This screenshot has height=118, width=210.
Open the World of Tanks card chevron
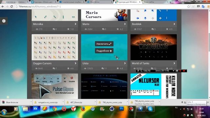pos(174,63)
